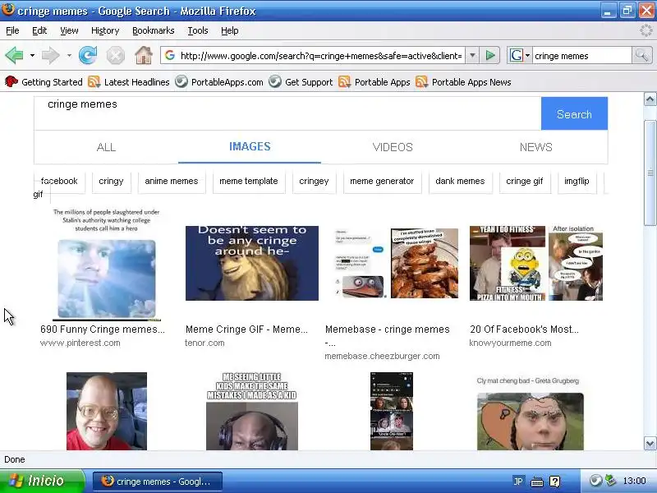Open the View menu
Screen dimensions: 657x493
pyautogui.click(x=69, y=30)
